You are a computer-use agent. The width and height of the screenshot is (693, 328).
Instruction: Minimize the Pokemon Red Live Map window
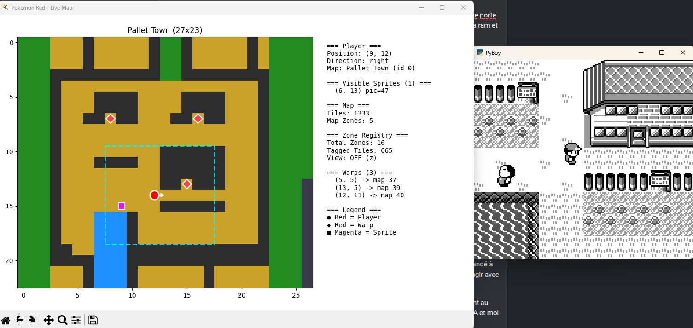pos(421,7)
